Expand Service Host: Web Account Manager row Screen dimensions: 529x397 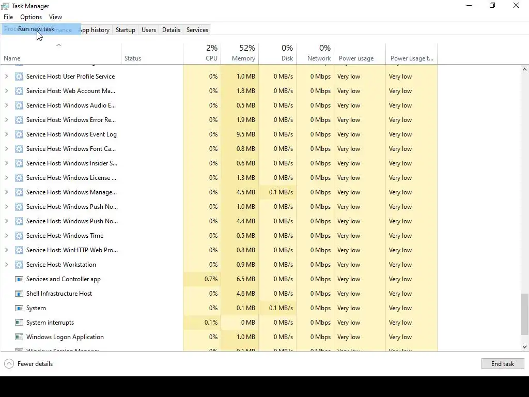coord(6,91)
